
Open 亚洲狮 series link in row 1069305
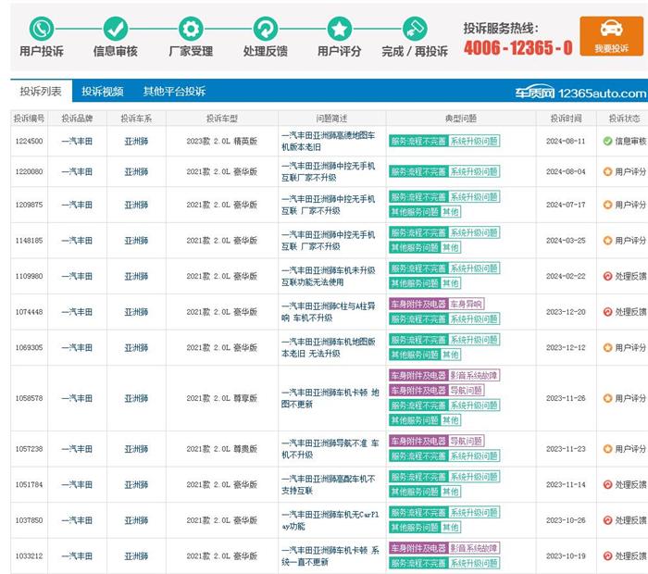136,347
